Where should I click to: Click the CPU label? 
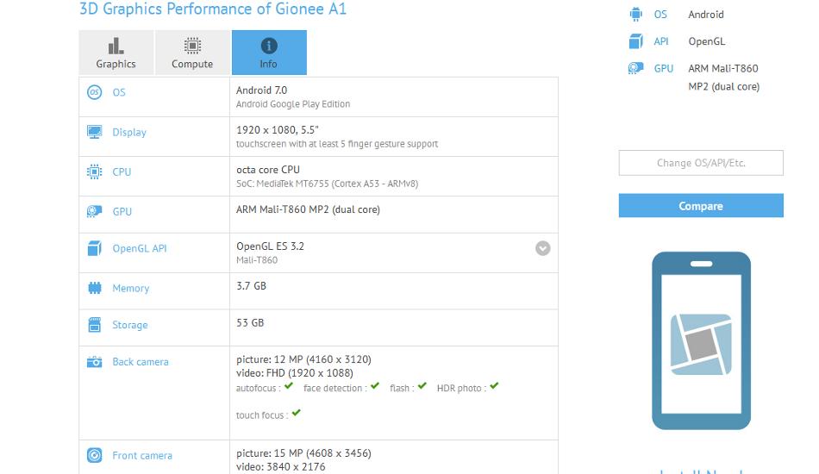[x=122, y=172]
